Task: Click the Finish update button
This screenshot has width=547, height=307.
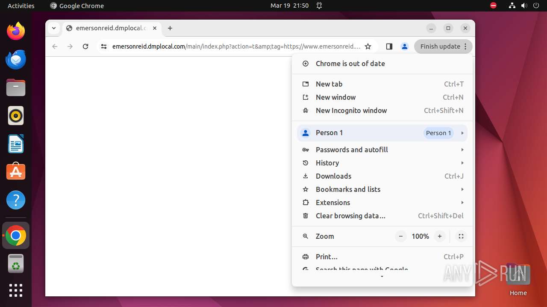Action: (x=443, y=46)
